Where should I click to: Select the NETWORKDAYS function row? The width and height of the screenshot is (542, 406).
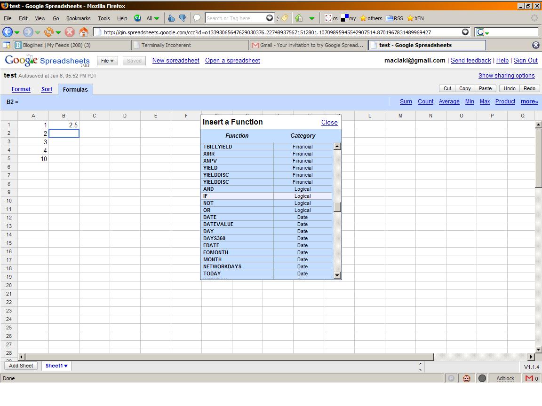pyautogui.click(x=266, y=266)
